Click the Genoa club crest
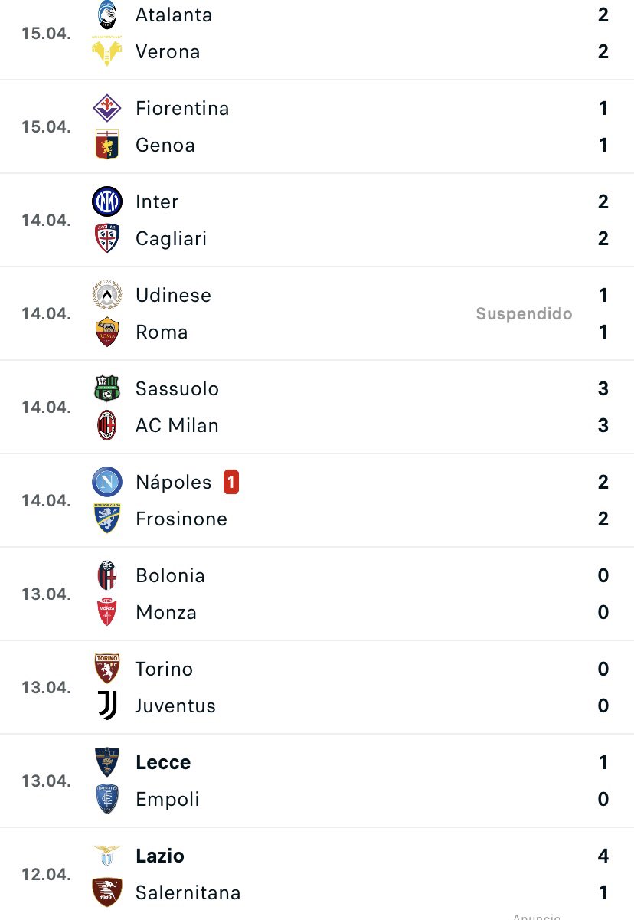 click(107, 145)
